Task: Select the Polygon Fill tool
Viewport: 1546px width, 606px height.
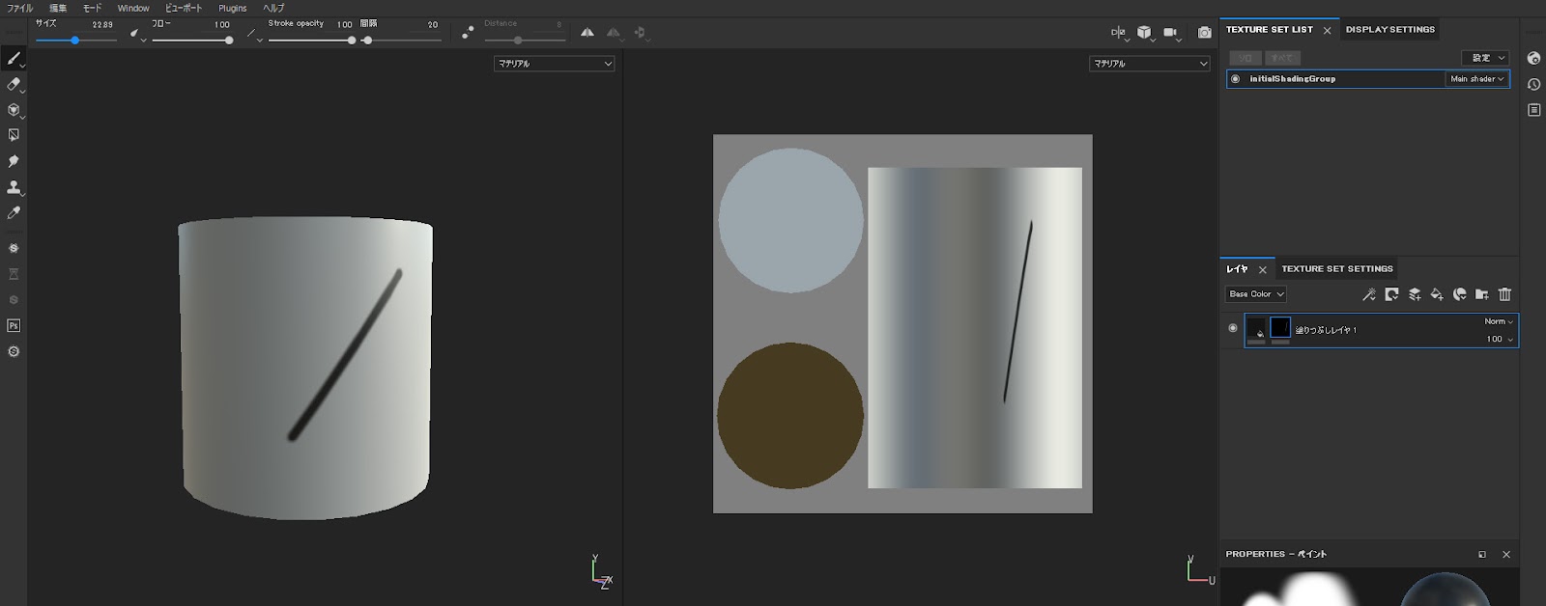Action: (x=14, y=135)
